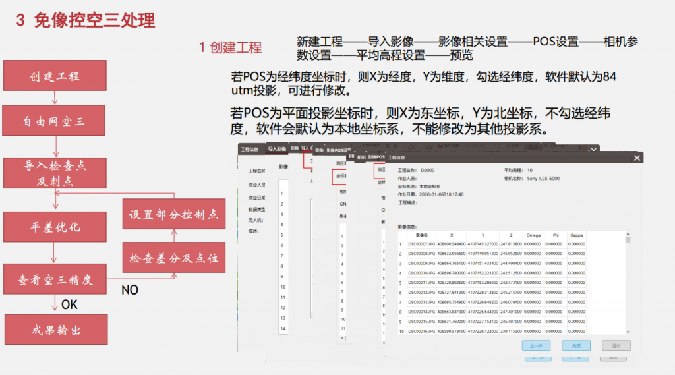Screen dimensions: 675x375
Task: Select row DSC00008.JPG in image table
Action: pos(492,254)
